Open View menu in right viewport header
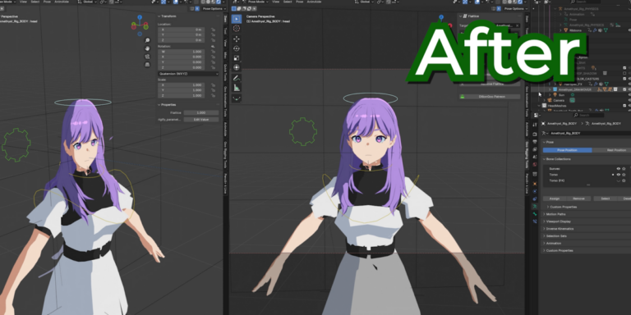The image size is (631, 315). [x=276, y=2]
